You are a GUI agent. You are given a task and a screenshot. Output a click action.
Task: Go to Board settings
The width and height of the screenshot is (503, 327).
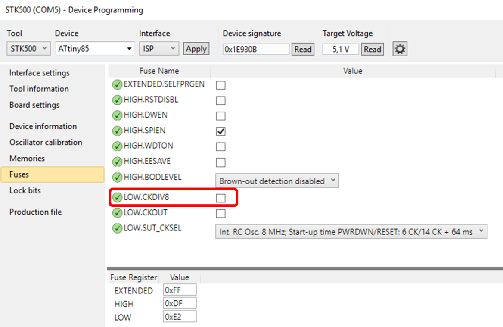pyautogui.click(x=34, y=105)
